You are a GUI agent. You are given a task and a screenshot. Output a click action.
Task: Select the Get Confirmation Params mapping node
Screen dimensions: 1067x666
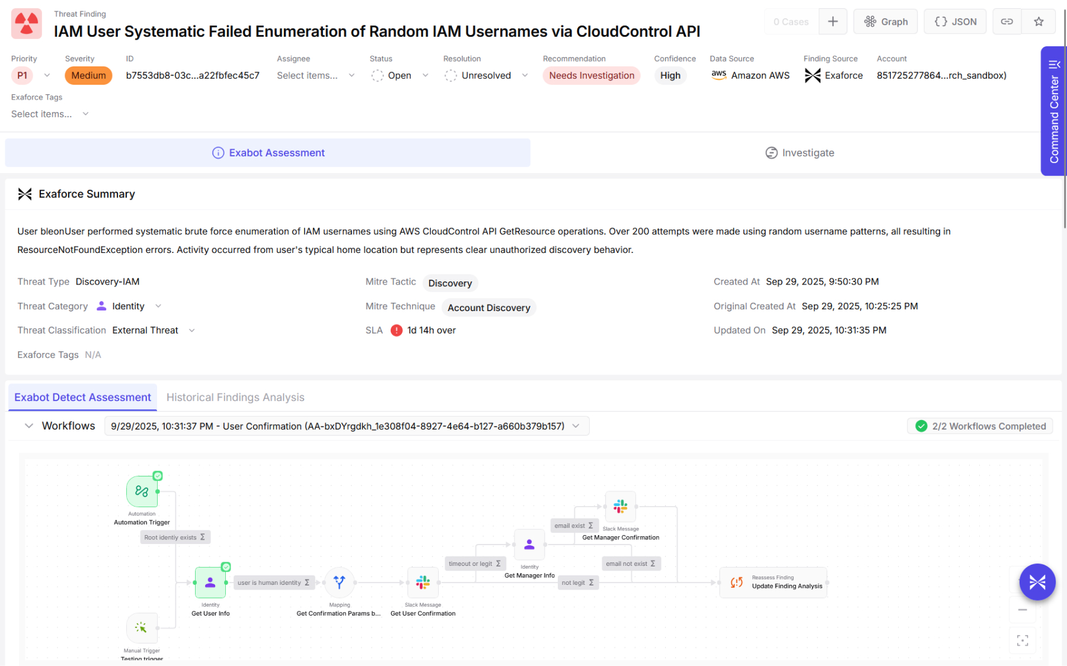click(339, 582)
